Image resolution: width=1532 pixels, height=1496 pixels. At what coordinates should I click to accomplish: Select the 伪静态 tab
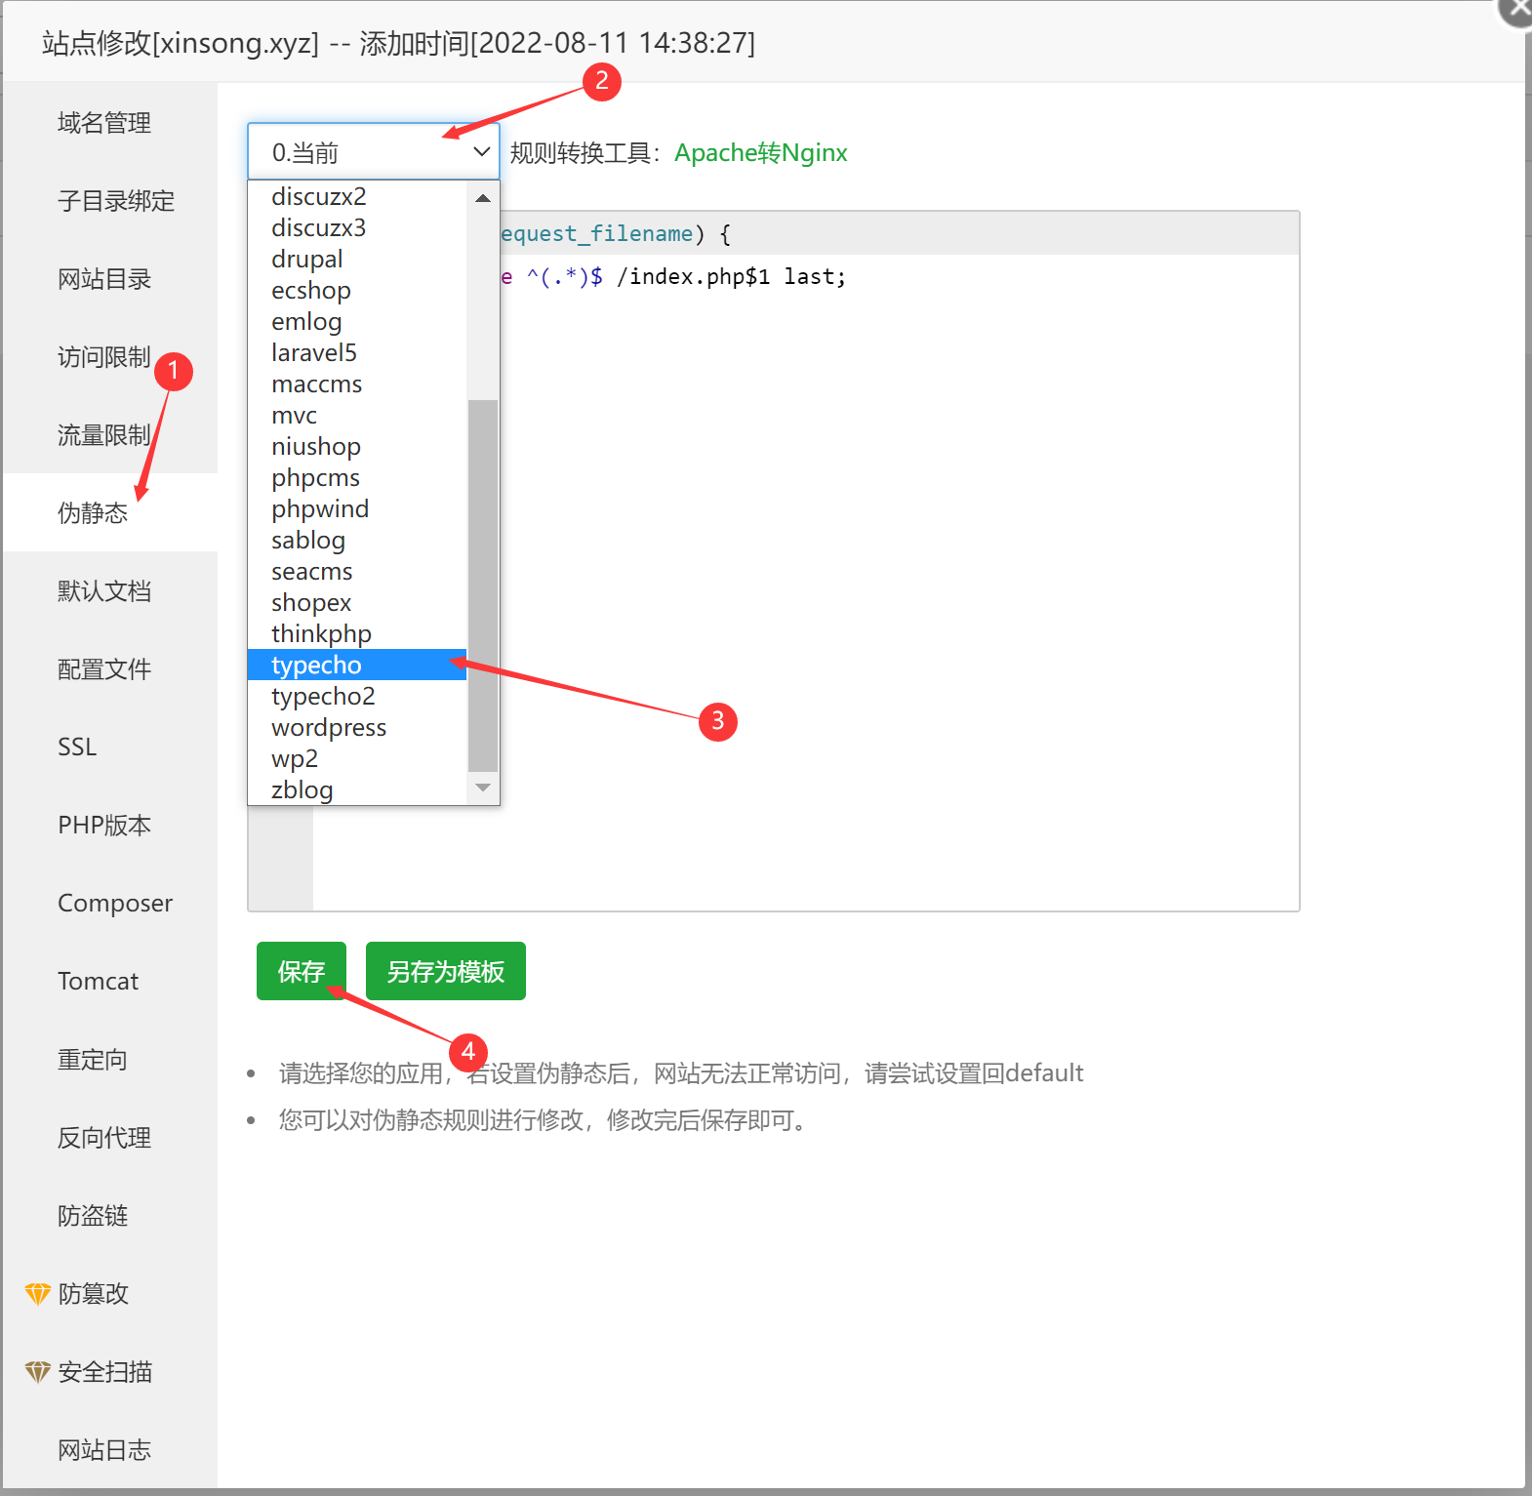click(93, 513)
